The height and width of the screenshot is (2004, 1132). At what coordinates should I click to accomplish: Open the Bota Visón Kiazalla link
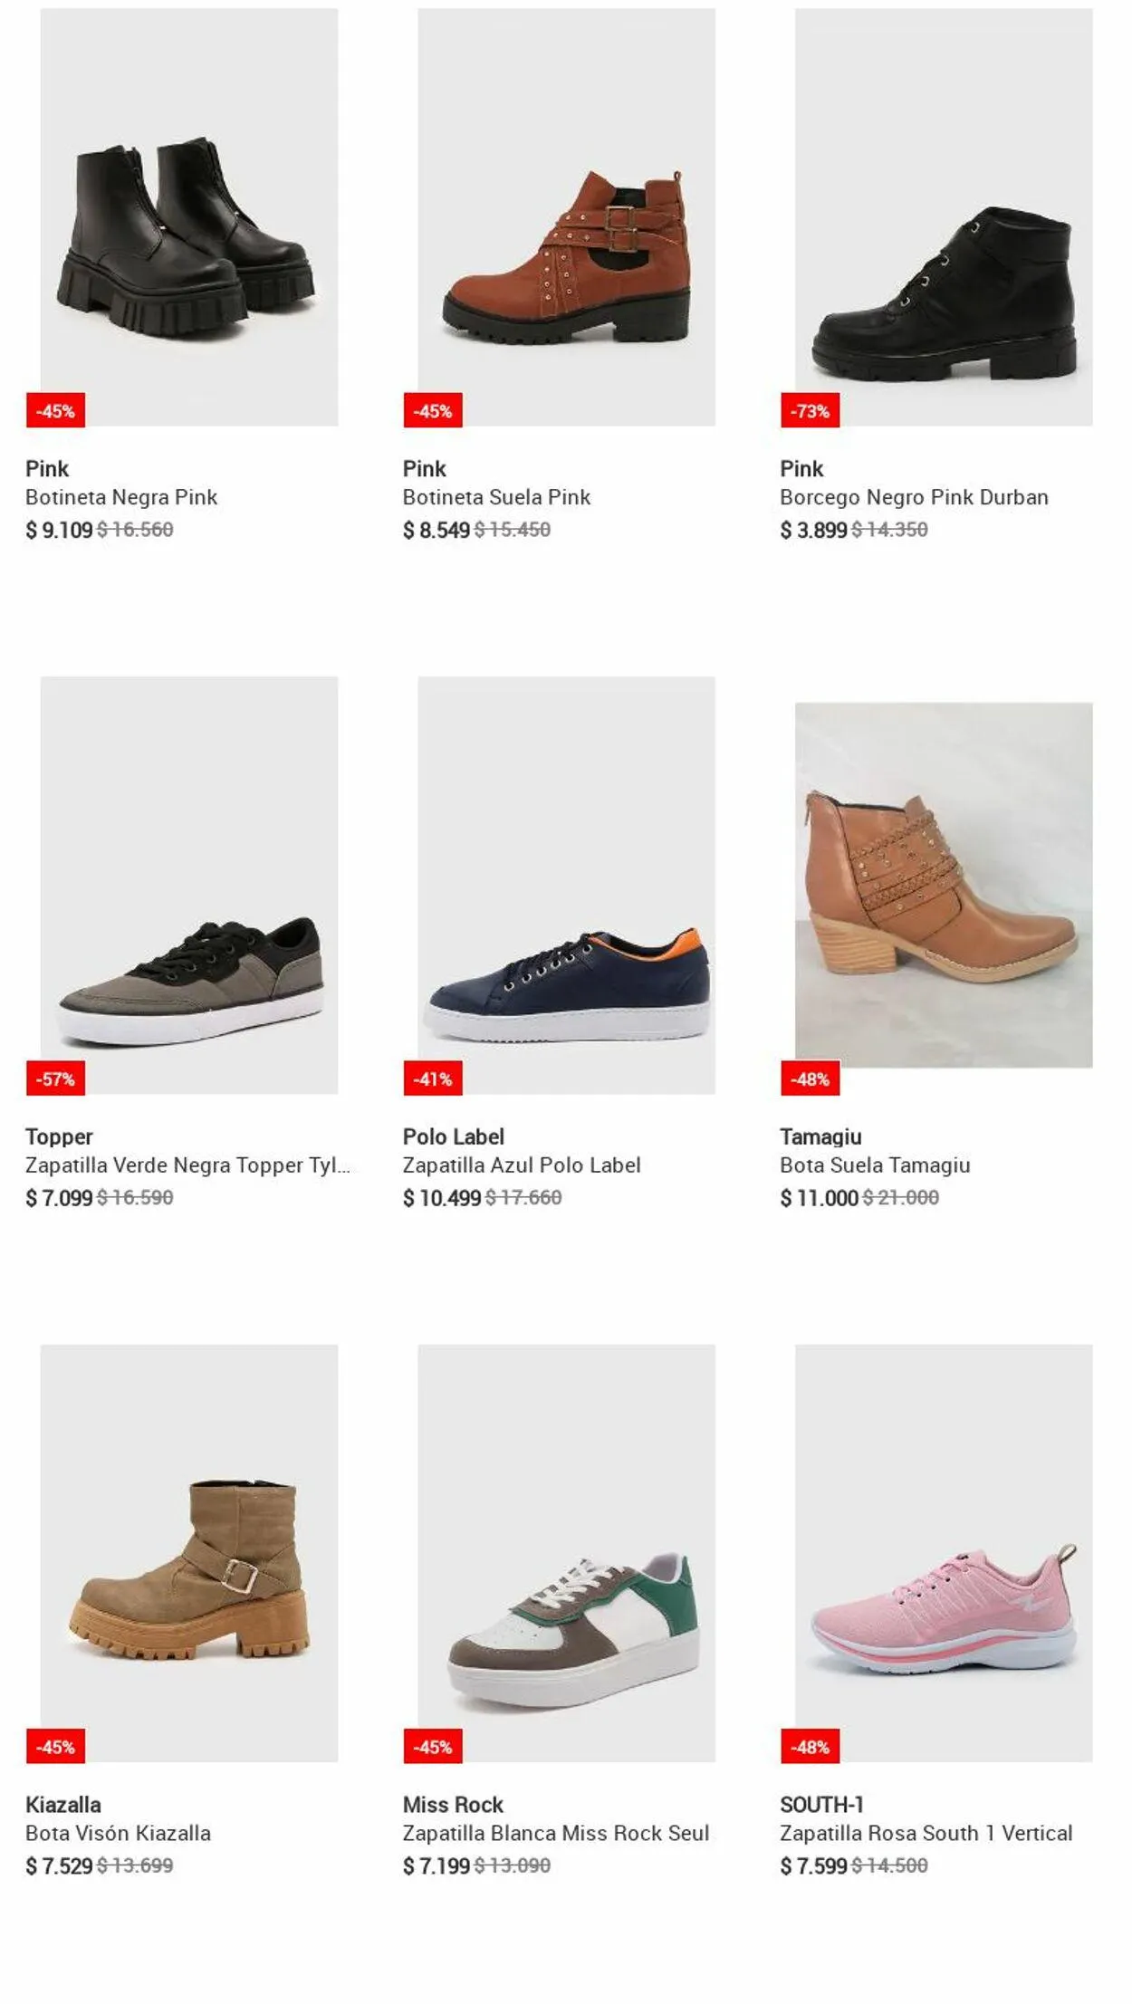click(x=118, y=1833)
